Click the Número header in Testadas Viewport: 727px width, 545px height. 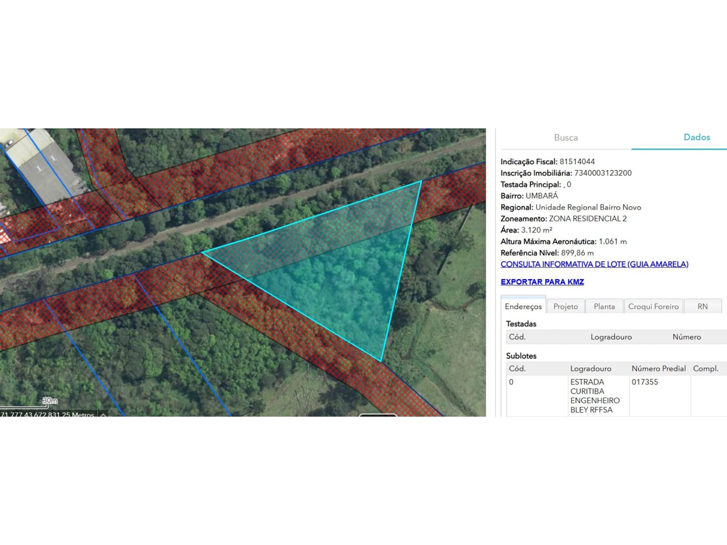click(686, 337)
